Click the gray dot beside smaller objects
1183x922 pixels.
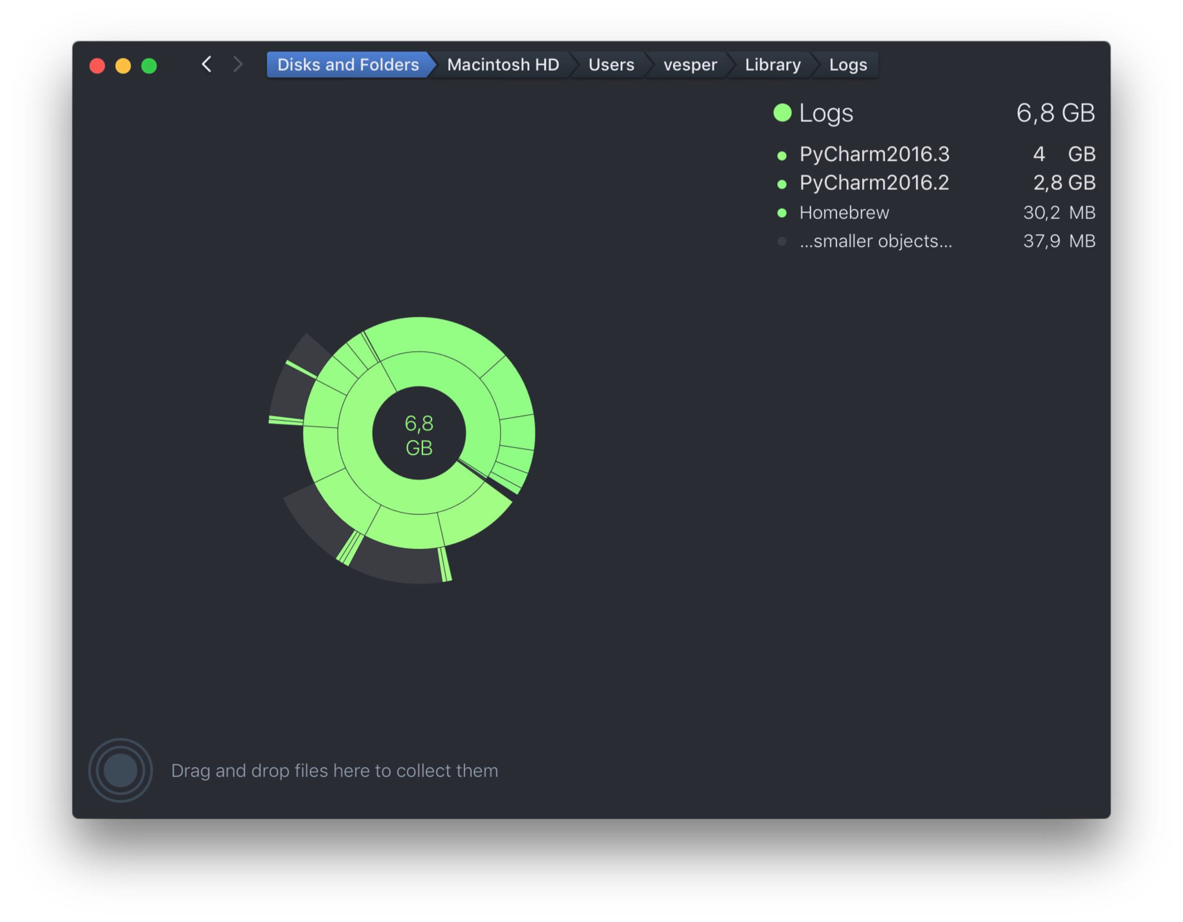781,242
